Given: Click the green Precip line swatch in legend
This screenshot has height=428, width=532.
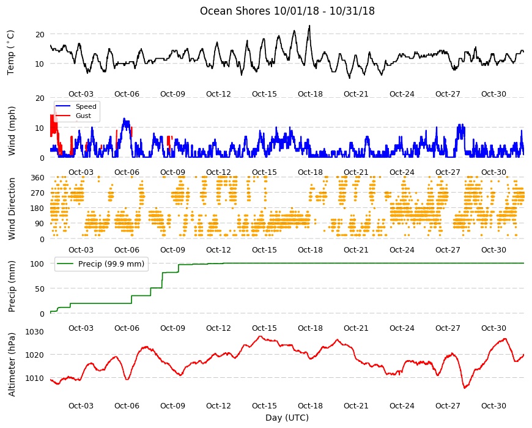Looking at the screenshot, I should point(65,264).
